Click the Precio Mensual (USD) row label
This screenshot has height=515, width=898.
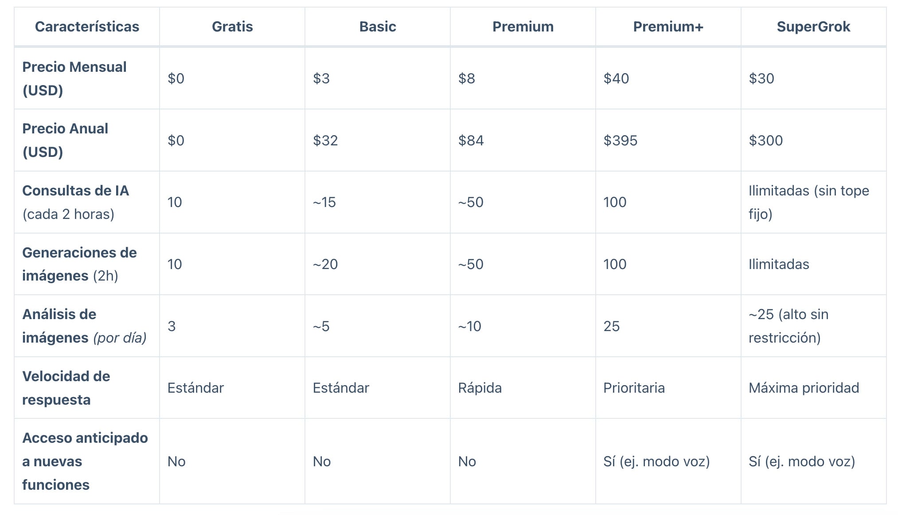(74, 78)
